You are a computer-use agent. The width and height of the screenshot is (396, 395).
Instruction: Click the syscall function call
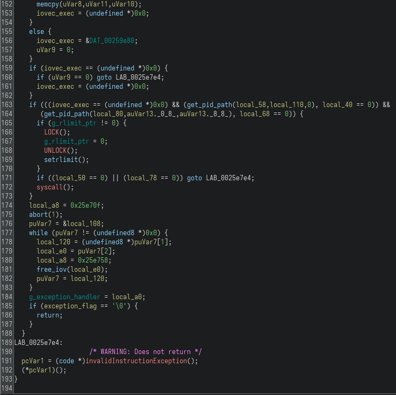51,187
